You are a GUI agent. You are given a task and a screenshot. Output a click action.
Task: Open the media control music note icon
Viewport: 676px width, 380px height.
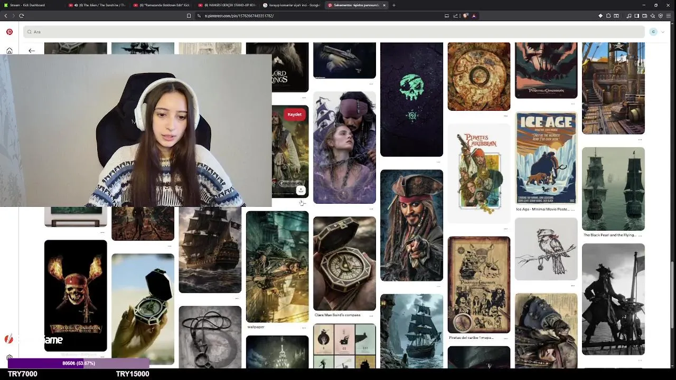(628, 16)
